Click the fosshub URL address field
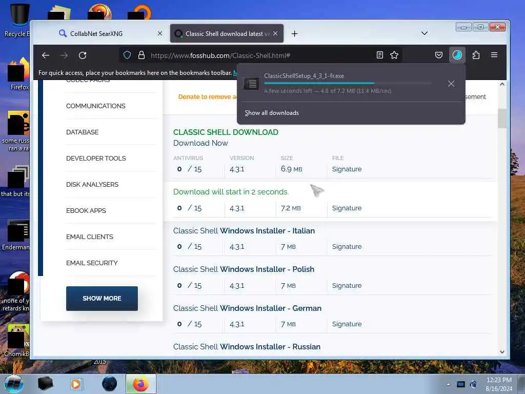Viewport: 525px width, 394px height. (259, 55)
